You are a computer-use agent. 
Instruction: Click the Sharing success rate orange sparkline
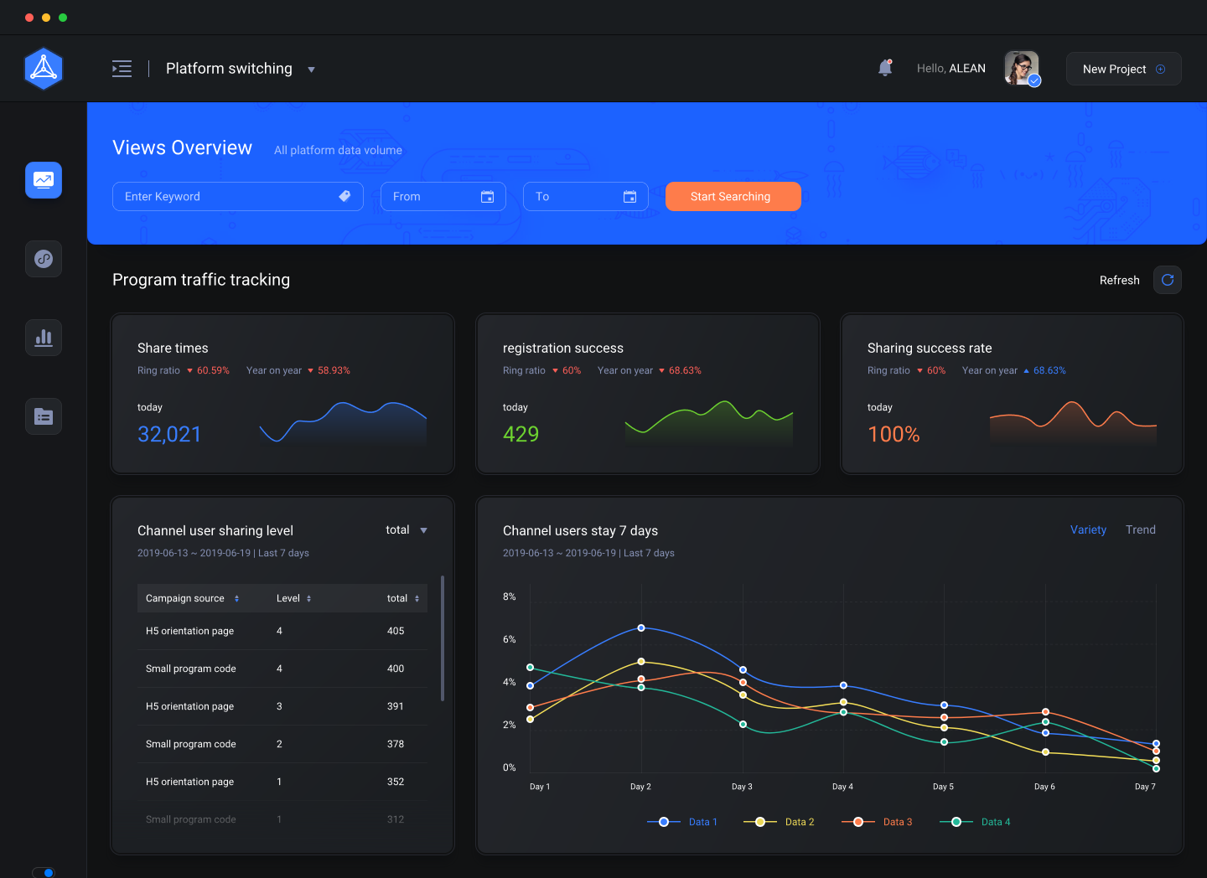(1073, 422)
